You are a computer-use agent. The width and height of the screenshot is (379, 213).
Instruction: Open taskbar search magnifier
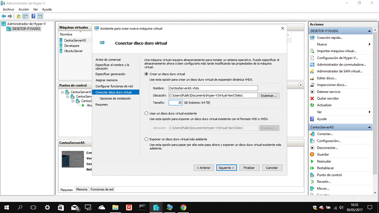coord(20,207)
